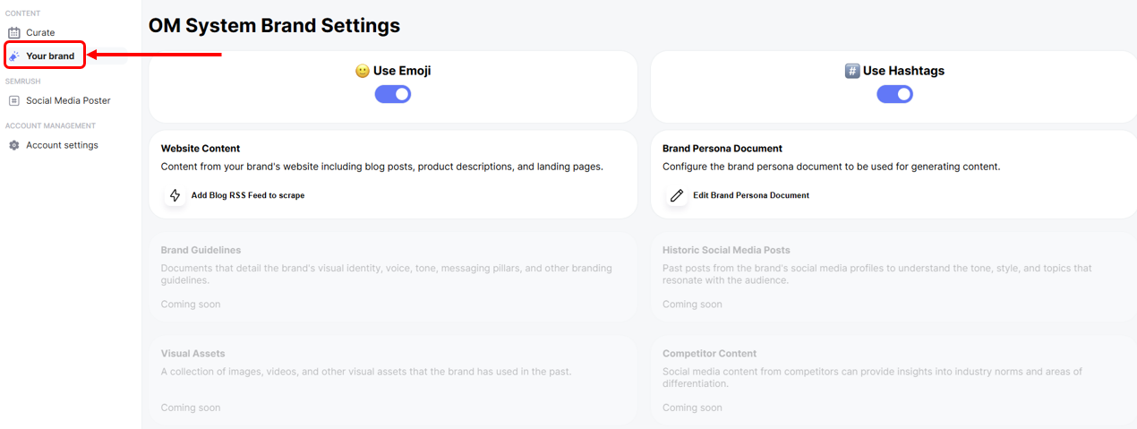Open Social Media Poster menu item

pyautogui.click(x=68, y=101)
